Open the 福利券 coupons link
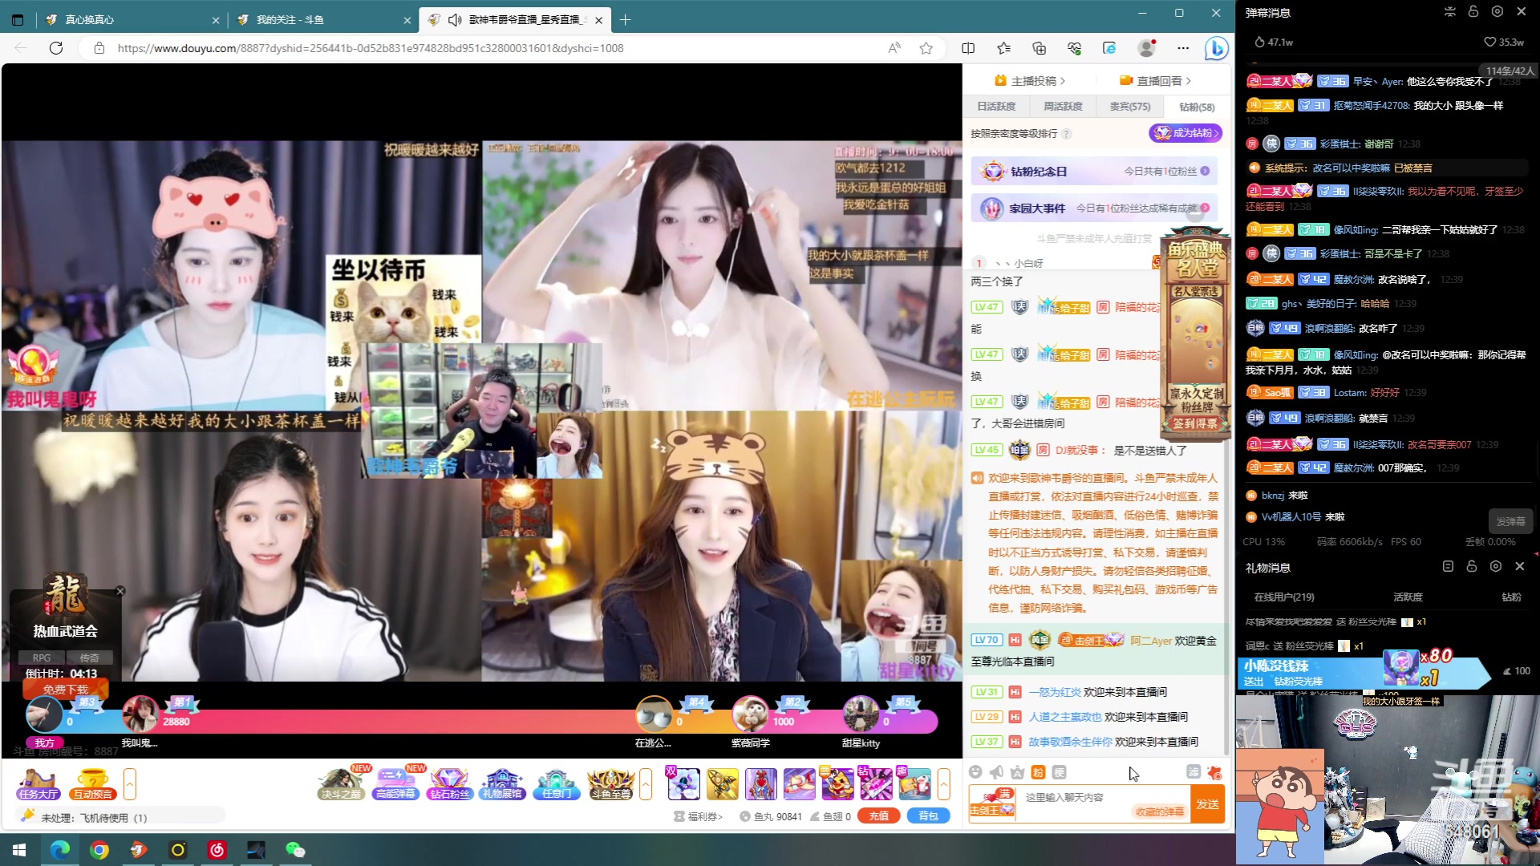This screenshot has width=1540, height=866. click(698, 816)
